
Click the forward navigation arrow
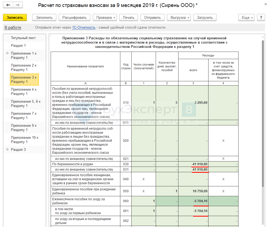tap(18, 5)
